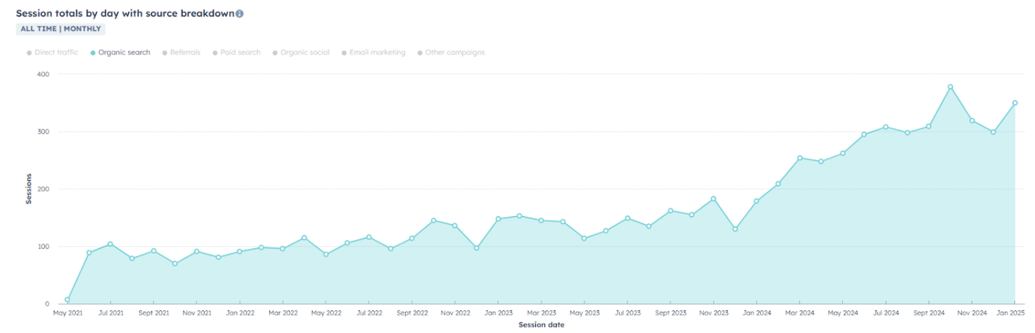Screen dimensions: 1035x333
Task: Click the Nov 2024 x-axis label
Action: (x=972, y=313)
